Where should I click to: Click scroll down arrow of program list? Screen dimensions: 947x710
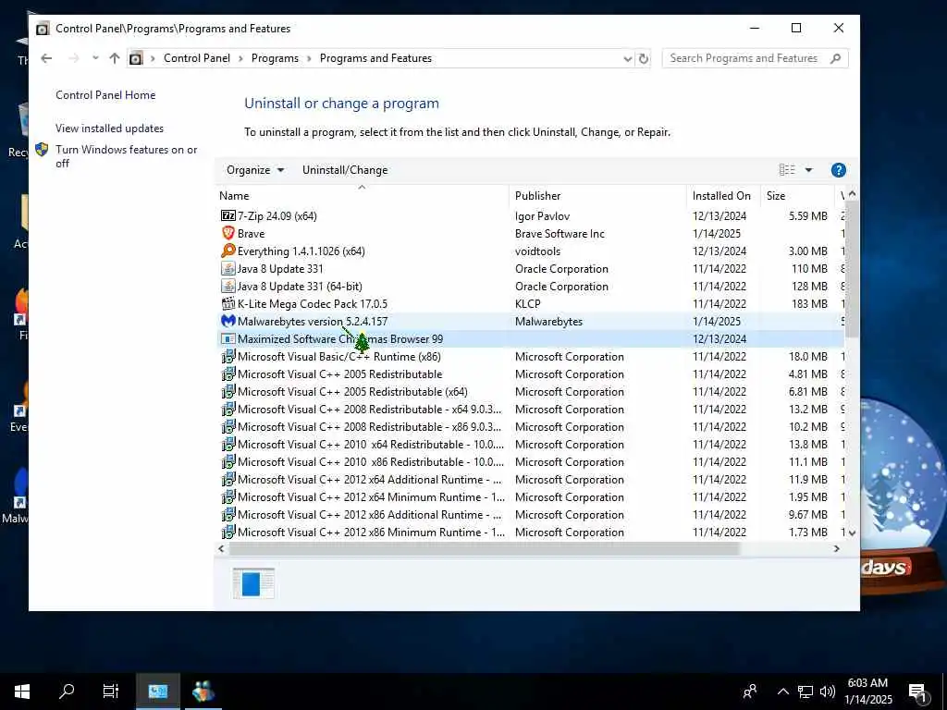click(852, 532)
